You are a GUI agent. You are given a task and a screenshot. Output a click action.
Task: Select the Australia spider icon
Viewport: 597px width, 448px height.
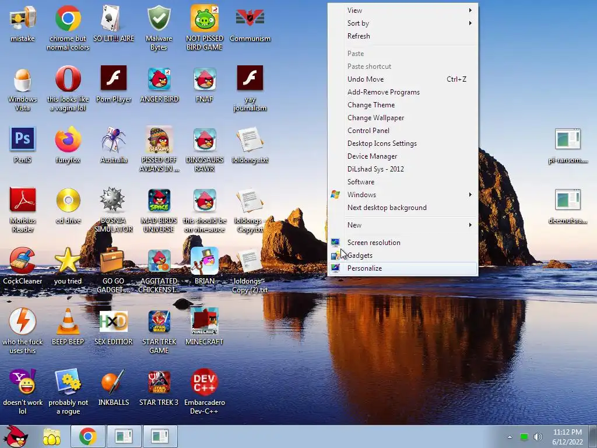pos(114,145)
